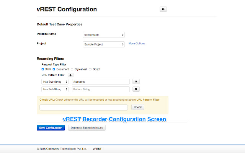Image resolution: width=245 pixels, height=153 pixels.
Task: Click the Check button
Action: coord(138,107)
